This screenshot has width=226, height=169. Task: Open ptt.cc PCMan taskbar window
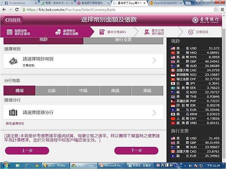(55, 166)
